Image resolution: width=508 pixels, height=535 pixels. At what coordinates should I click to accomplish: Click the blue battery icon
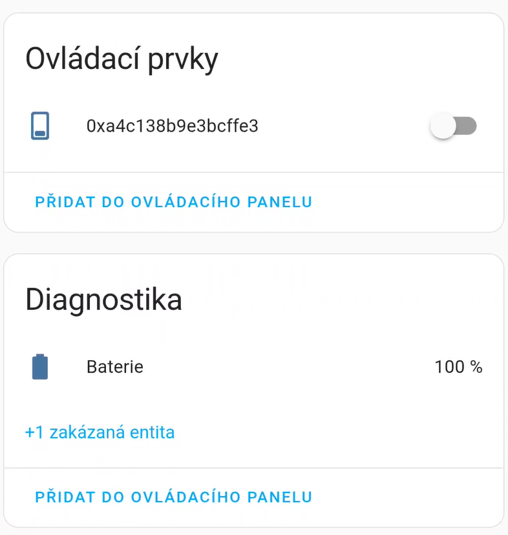pyautogui.click(x=40, y=367)
